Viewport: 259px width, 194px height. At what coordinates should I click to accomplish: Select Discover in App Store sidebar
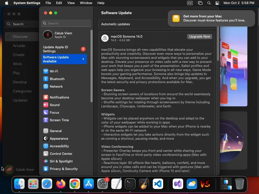[x=22, y=37]
